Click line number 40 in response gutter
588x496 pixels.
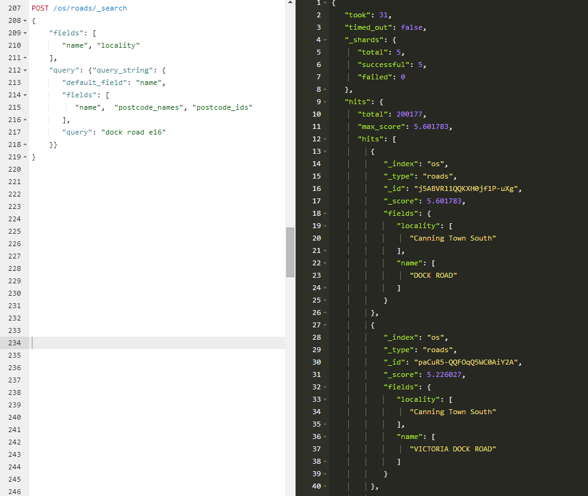[317, 486]
